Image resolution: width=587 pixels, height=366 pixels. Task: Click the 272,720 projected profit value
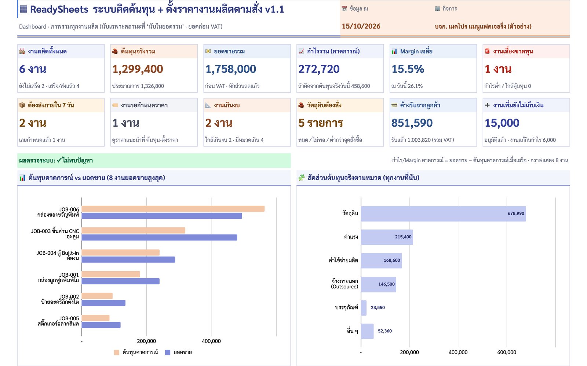[319, 69]
